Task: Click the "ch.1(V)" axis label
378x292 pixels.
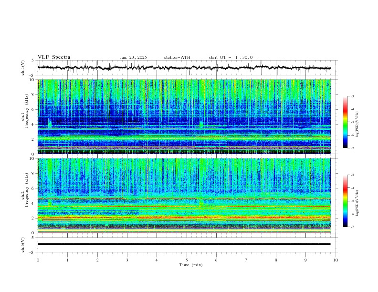Action: point(23,68)
